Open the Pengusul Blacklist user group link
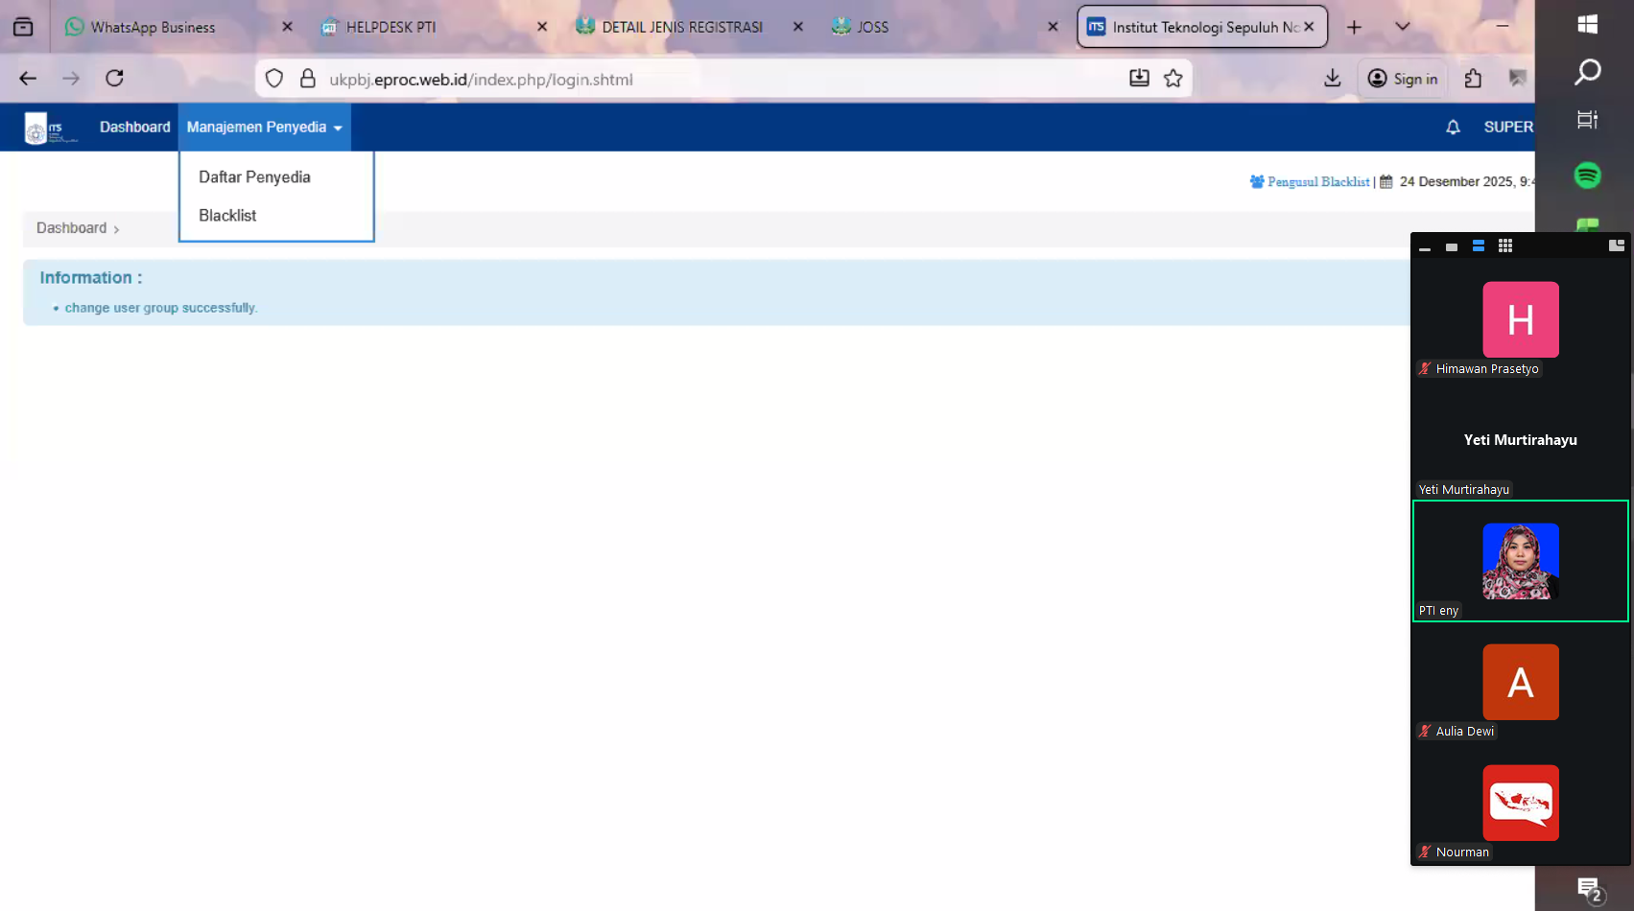1634x911 pixels. (x=1310, y=181)
